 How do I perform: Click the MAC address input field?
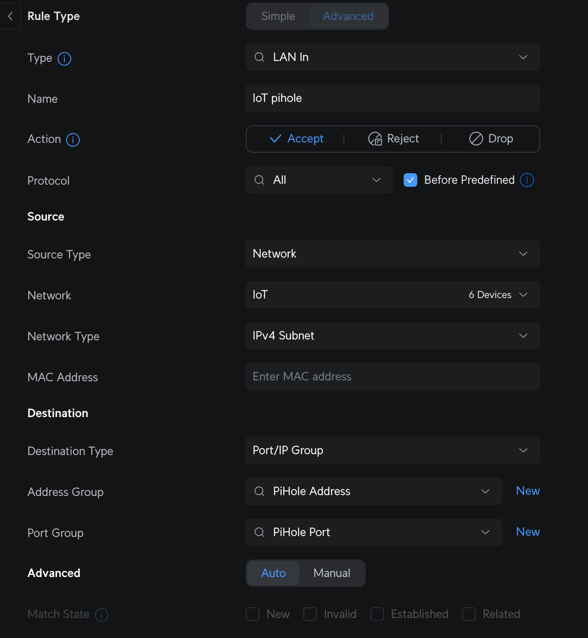tap(393, 377)
